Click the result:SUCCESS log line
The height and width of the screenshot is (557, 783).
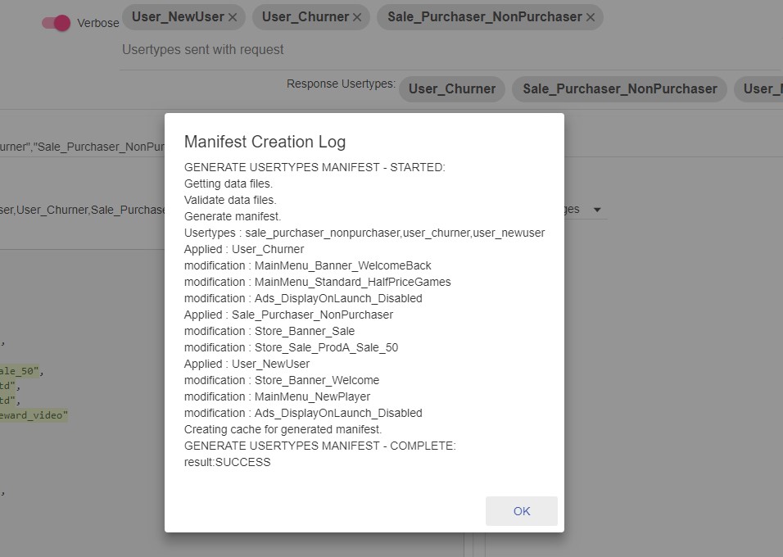coord(227,462)
